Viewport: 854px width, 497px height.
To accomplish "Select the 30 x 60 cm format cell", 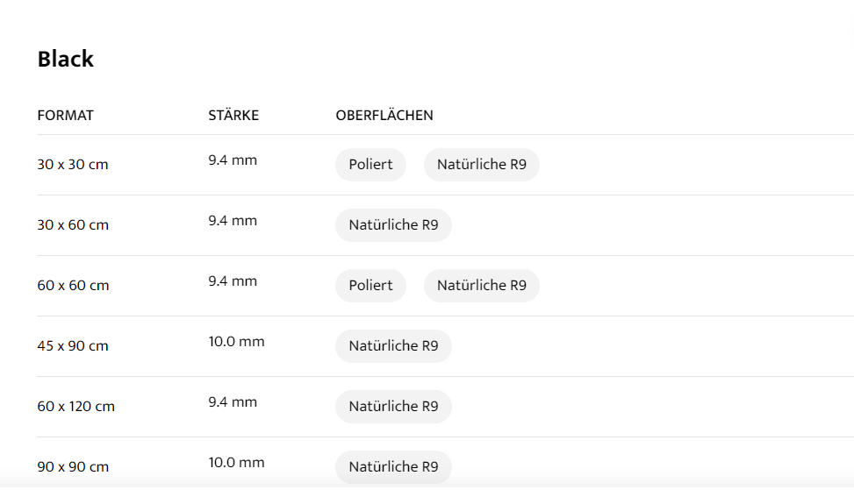I will tap(73, 225).
